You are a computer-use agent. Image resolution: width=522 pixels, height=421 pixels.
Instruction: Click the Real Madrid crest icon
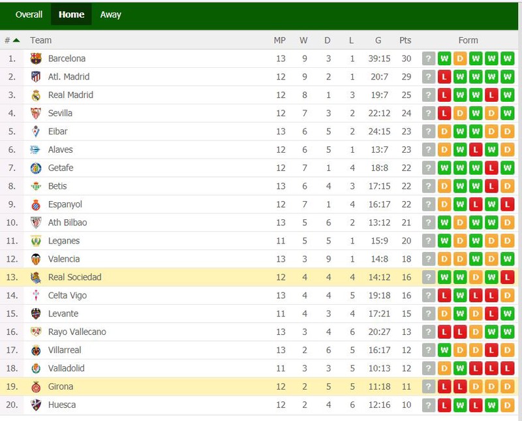point(36,95)
